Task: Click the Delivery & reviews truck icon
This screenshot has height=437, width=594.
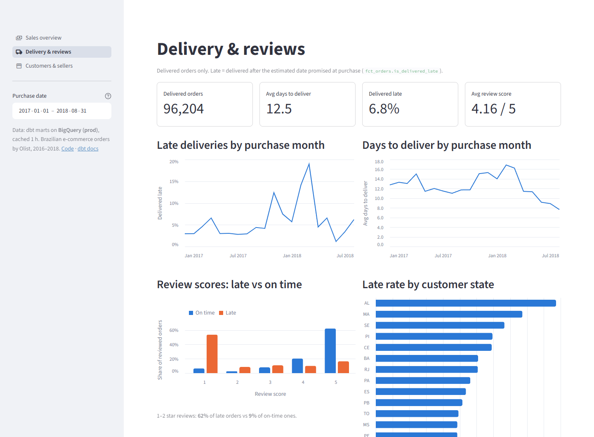Action: click(19, 52)
